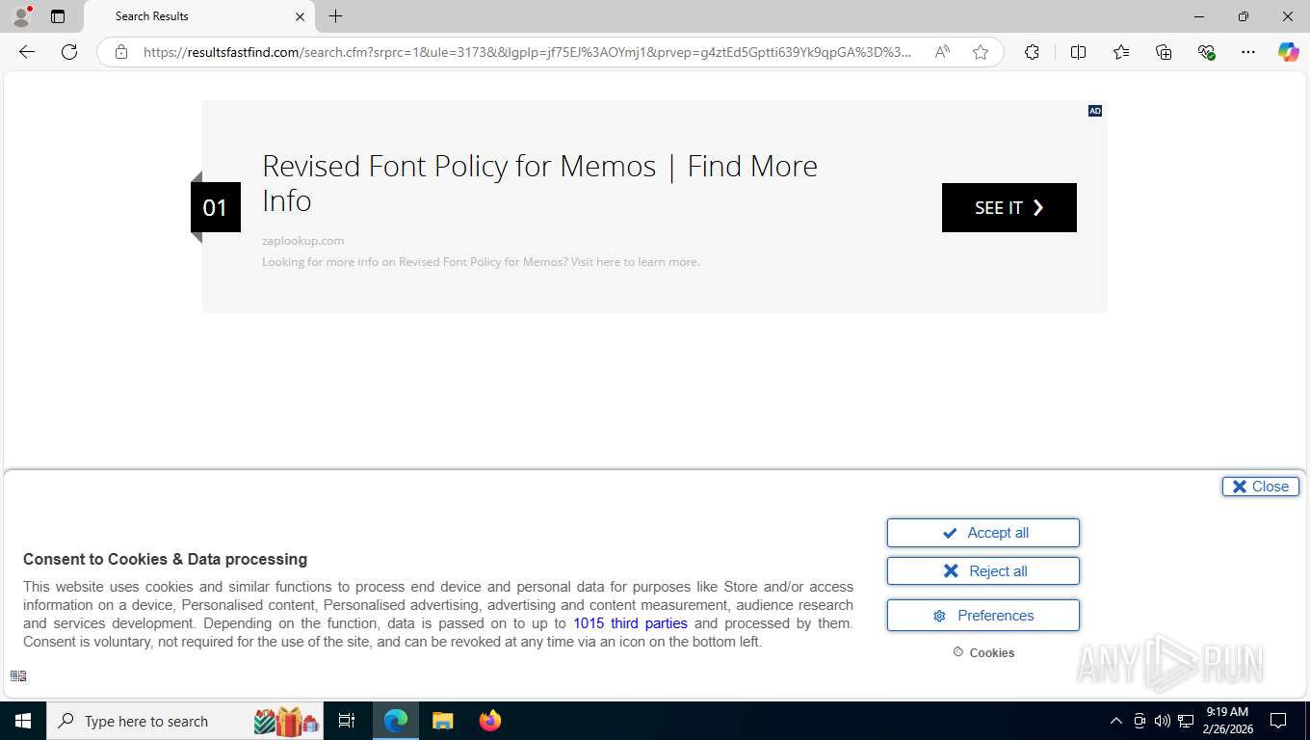Viewport: 1310px width, 740px height.
Task: Refresh the current page
Action: [x=69, y=52]
